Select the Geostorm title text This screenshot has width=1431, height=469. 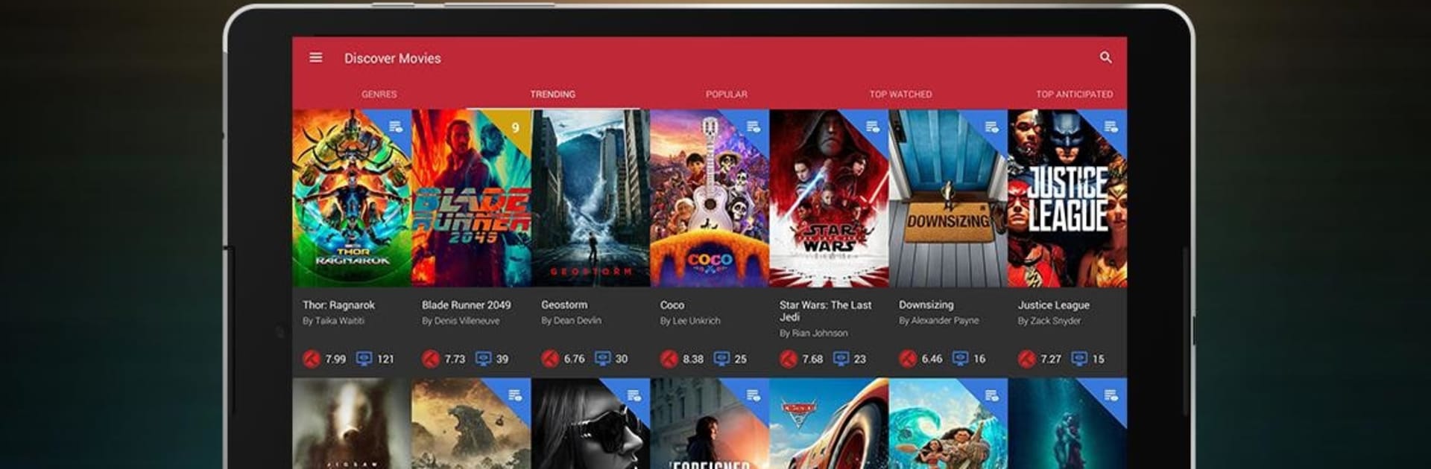click(x=564, y=305)
